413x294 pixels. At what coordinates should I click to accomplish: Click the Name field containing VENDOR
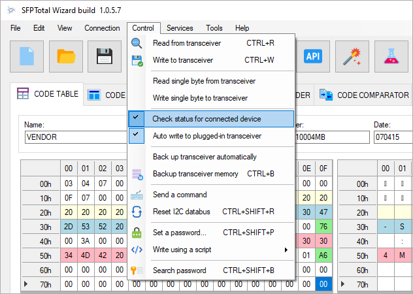76,137
